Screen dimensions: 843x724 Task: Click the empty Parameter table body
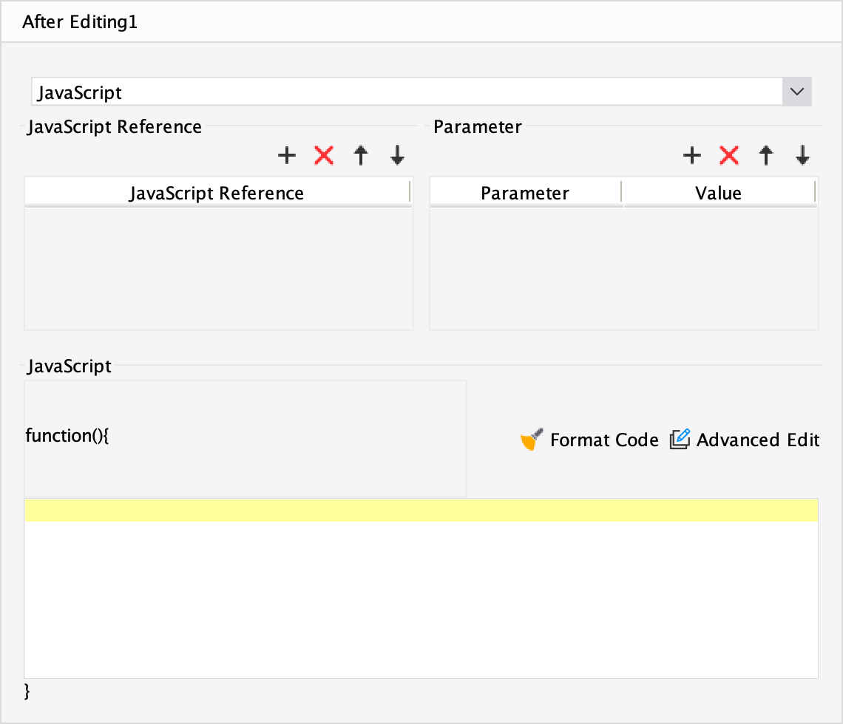click(623, 268)
